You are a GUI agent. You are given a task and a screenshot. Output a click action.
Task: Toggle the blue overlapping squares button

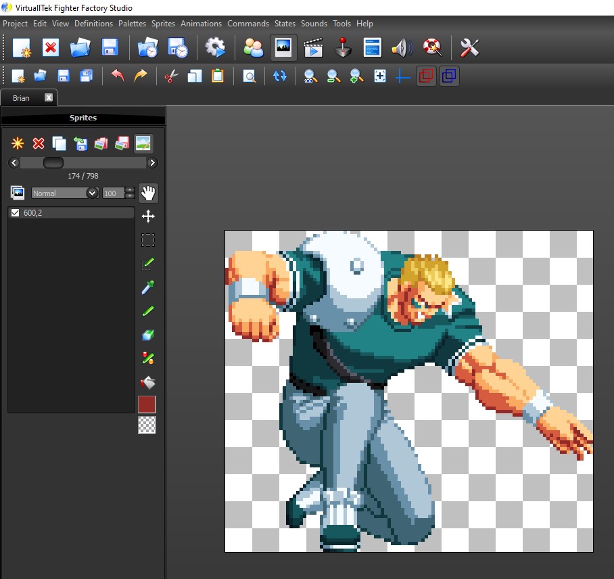(x=448, y=76)
